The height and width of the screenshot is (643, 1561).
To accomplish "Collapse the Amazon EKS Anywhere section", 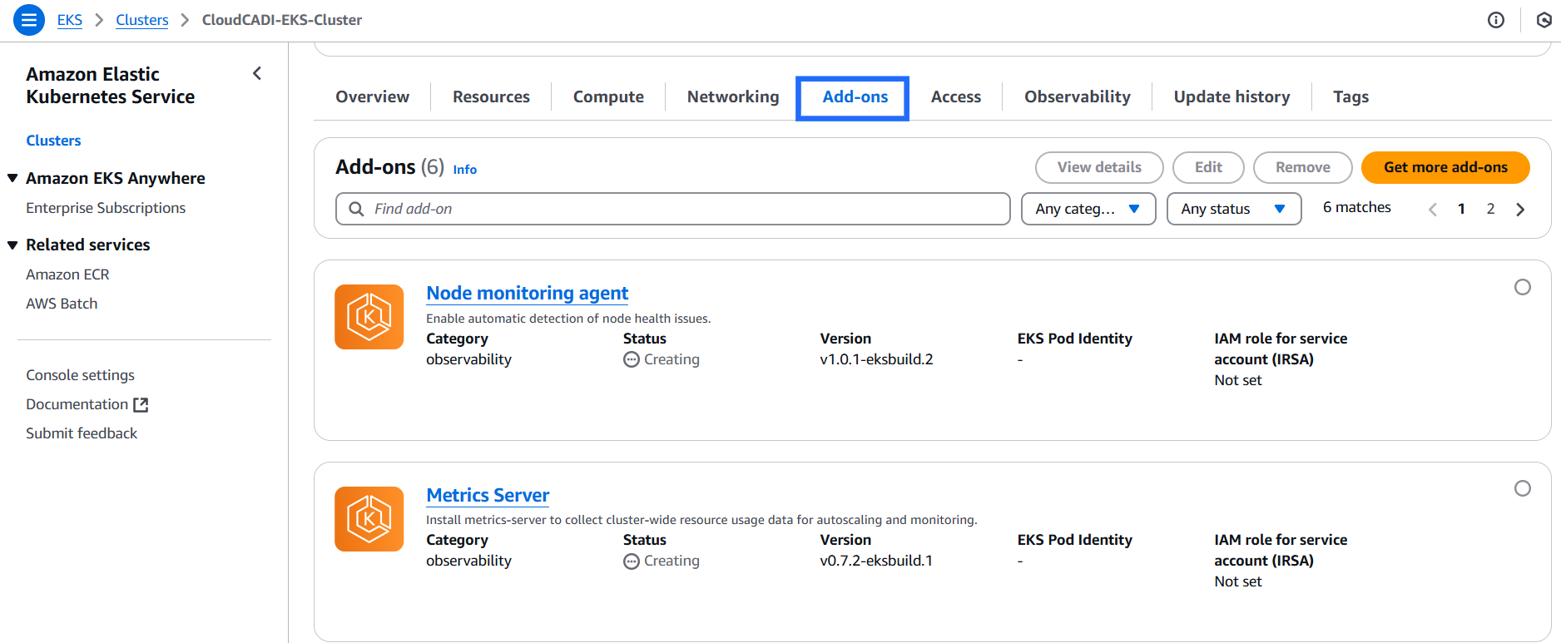I will [13, 178].
